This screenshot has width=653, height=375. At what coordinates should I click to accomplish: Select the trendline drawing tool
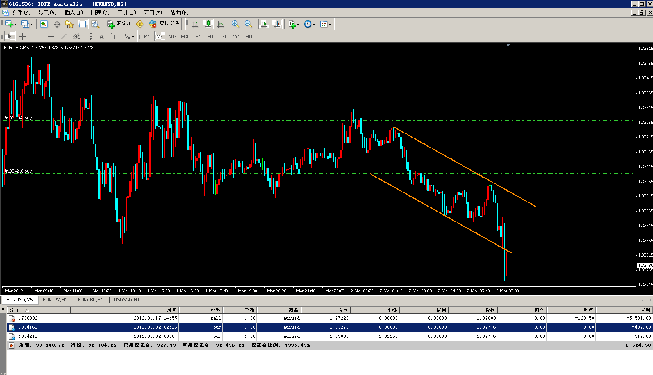[63, 36]
